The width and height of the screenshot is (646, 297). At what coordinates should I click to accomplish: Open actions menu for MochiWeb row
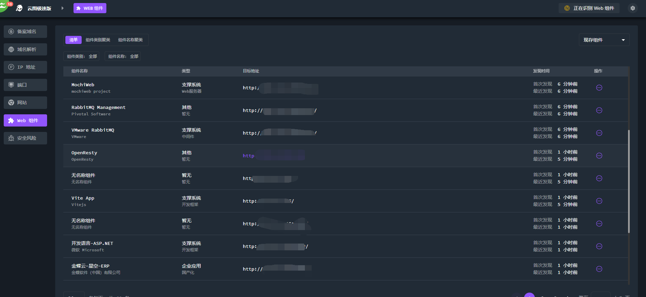[x=599, y=88]
